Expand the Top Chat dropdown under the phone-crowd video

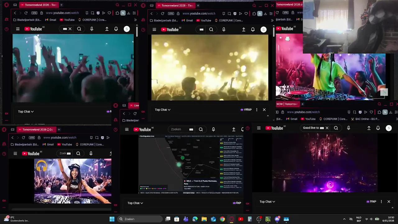tap(25, 111)
